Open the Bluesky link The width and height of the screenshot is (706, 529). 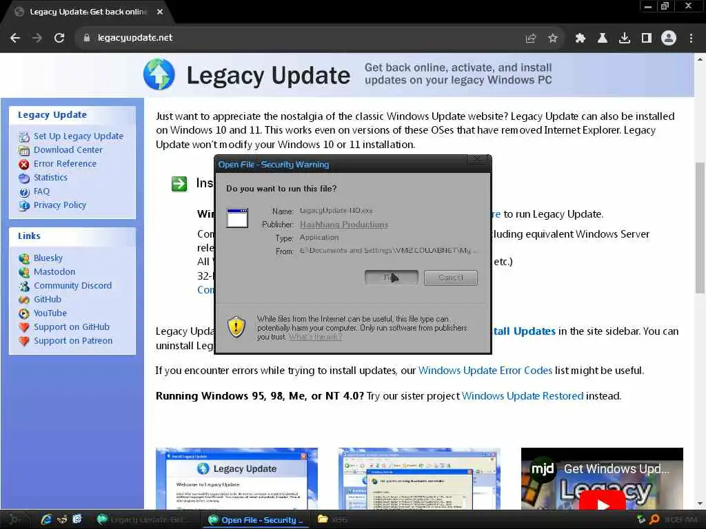[x=48, y=258]
